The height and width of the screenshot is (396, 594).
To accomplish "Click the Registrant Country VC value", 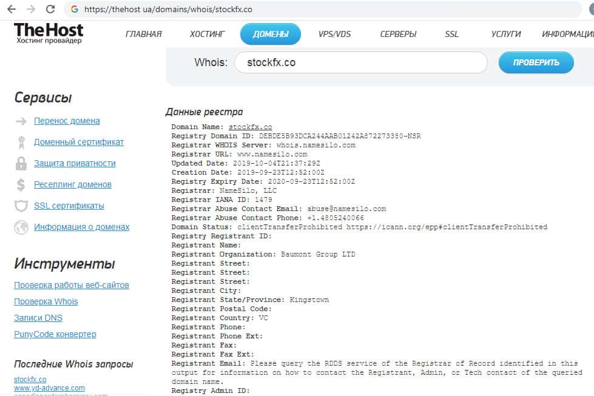I will click(x=263, y=318).
